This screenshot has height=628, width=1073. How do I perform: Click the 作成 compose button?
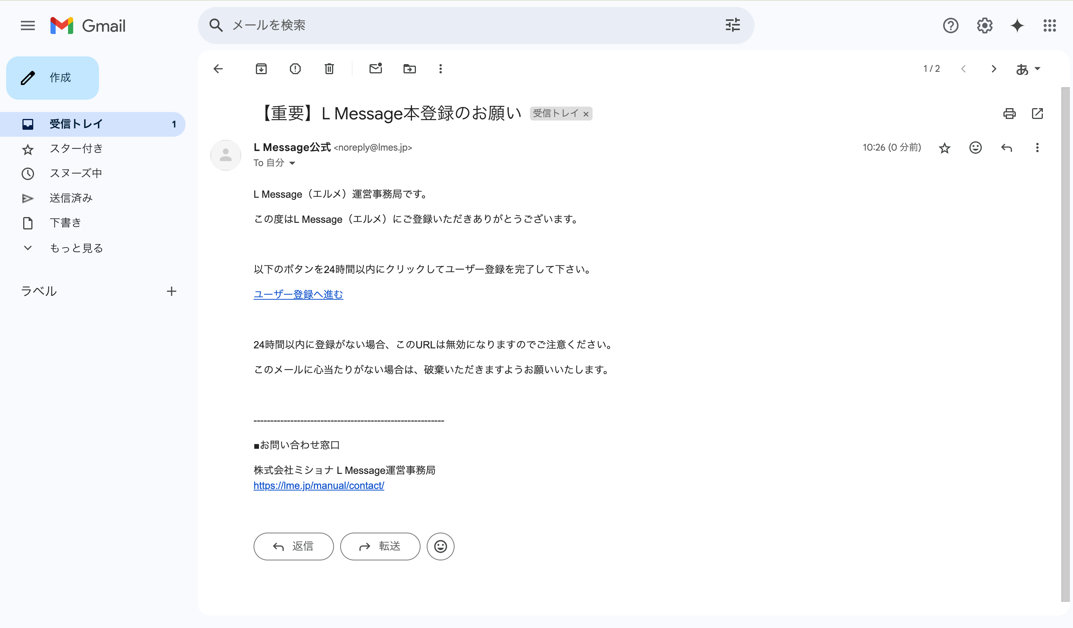(x=52, y=78)
